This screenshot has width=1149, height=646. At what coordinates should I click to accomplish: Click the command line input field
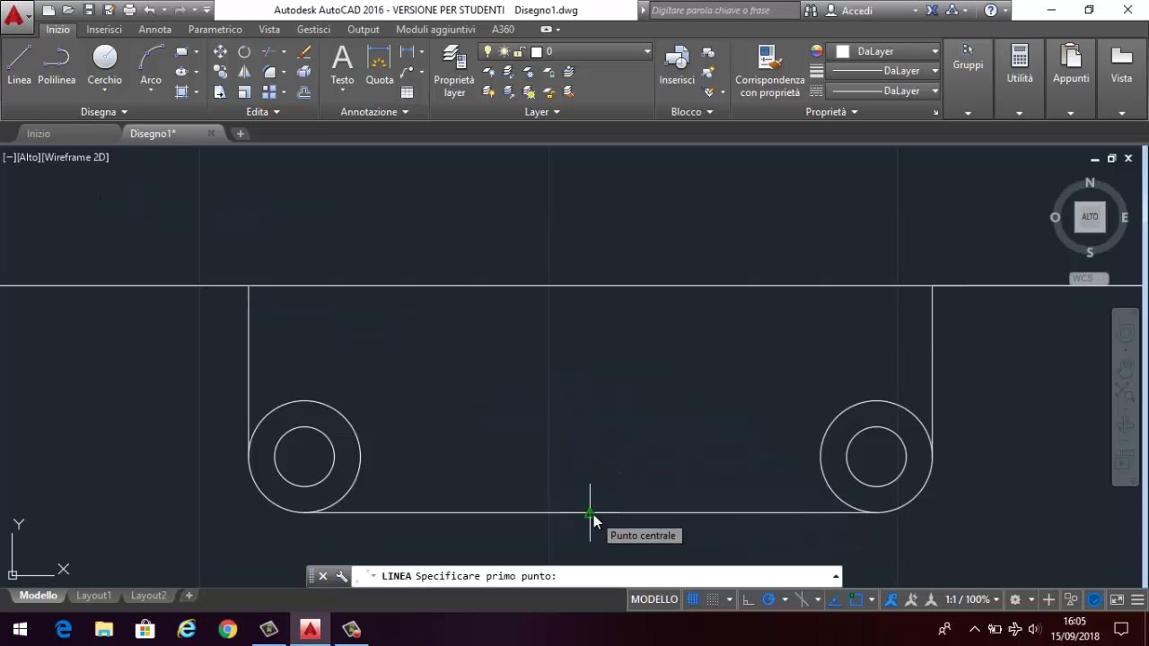point(592,576)
